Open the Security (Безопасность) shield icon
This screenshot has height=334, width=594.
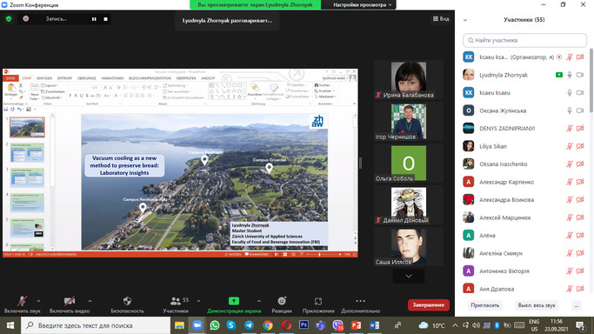point(127,301)
